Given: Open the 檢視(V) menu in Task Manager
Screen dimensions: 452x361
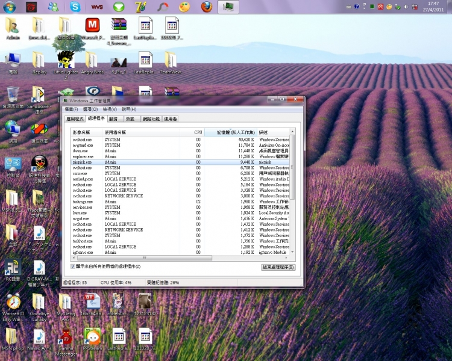Looking at the screenshot, I should 109,110.
